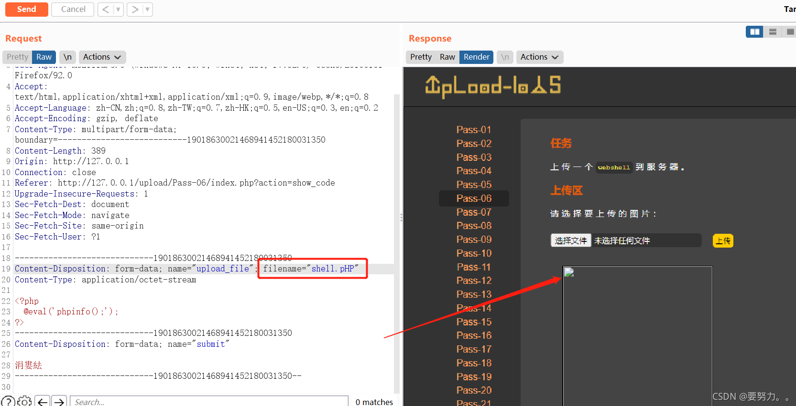Viewport: 796px width, 406px height.
Task: Open Pass-16 in sidebar
Action: 474,335
